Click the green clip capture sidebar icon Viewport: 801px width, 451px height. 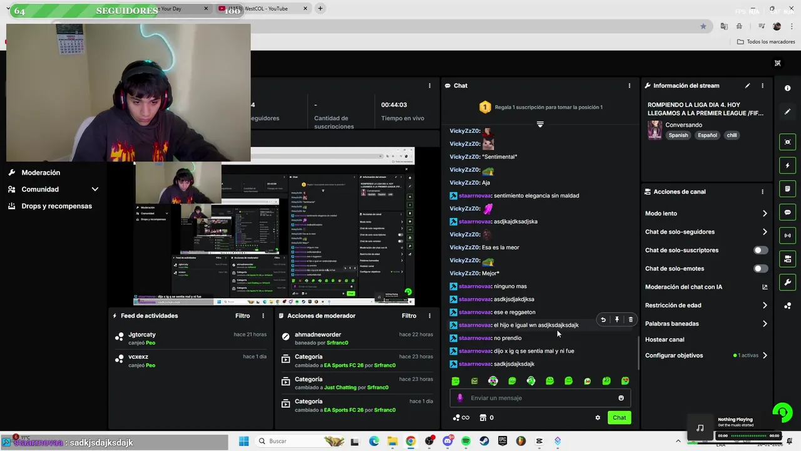[x=787, y=142]
